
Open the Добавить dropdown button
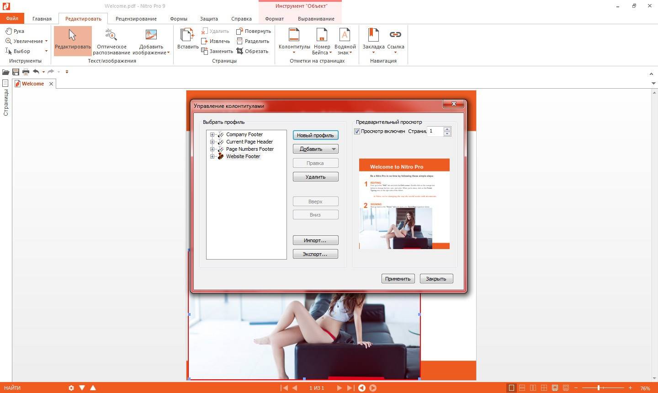(315, 149)
